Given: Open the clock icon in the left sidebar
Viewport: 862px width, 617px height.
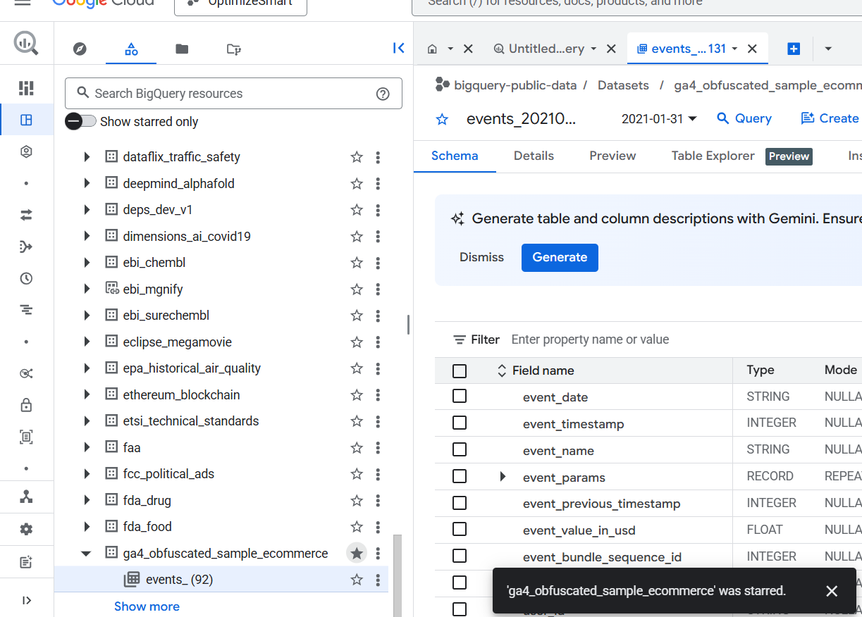Looking at the screenshot, I should tap(27, 278).
